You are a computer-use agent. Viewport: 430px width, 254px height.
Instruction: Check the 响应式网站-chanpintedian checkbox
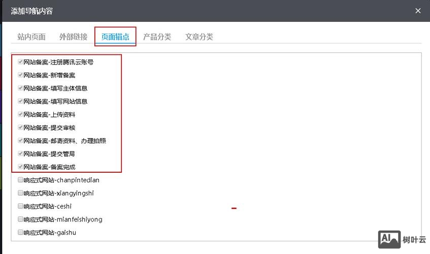click(20, 180)
